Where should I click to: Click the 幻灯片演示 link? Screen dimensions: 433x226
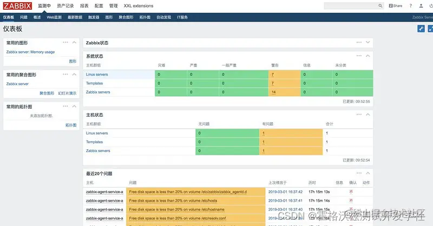(x=67, y=94)
